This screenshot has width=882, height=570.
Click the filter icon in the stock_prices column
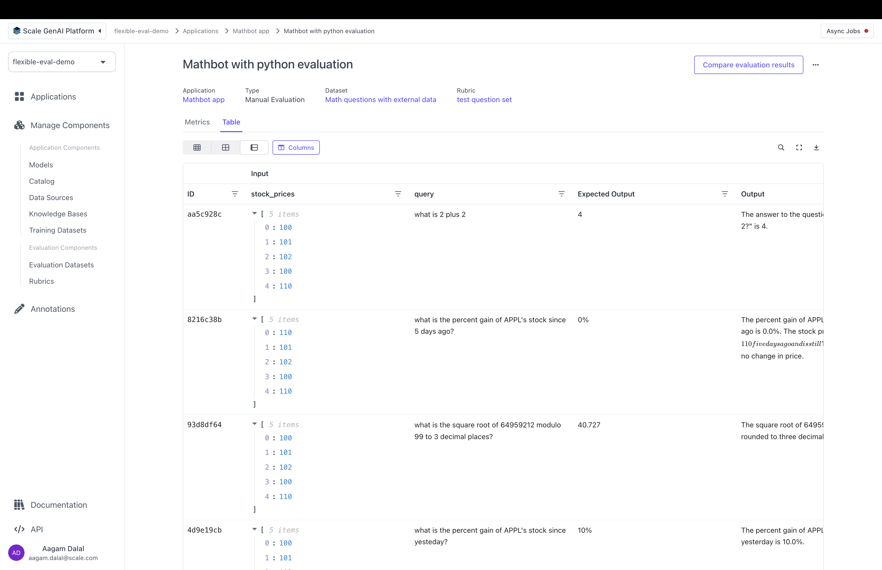click(x=398, y=194)
